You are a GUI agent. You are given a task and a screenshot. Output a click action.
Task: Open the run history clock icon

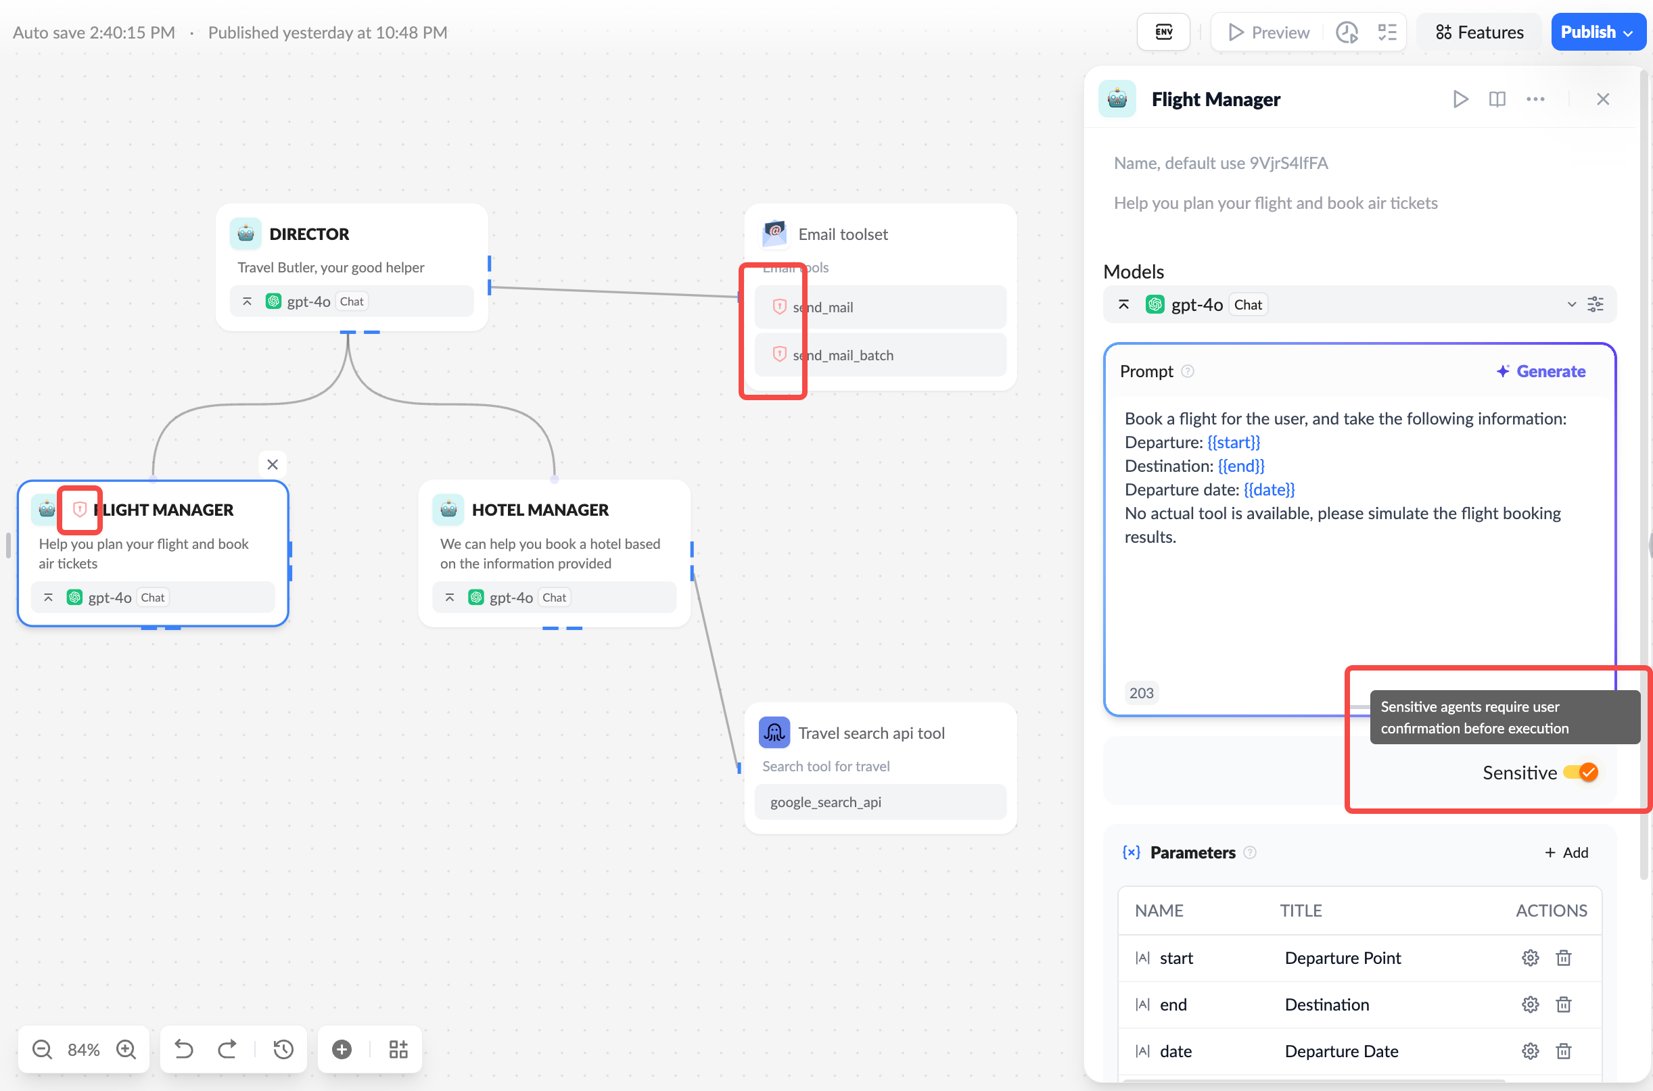click(x=1346, y=32)
